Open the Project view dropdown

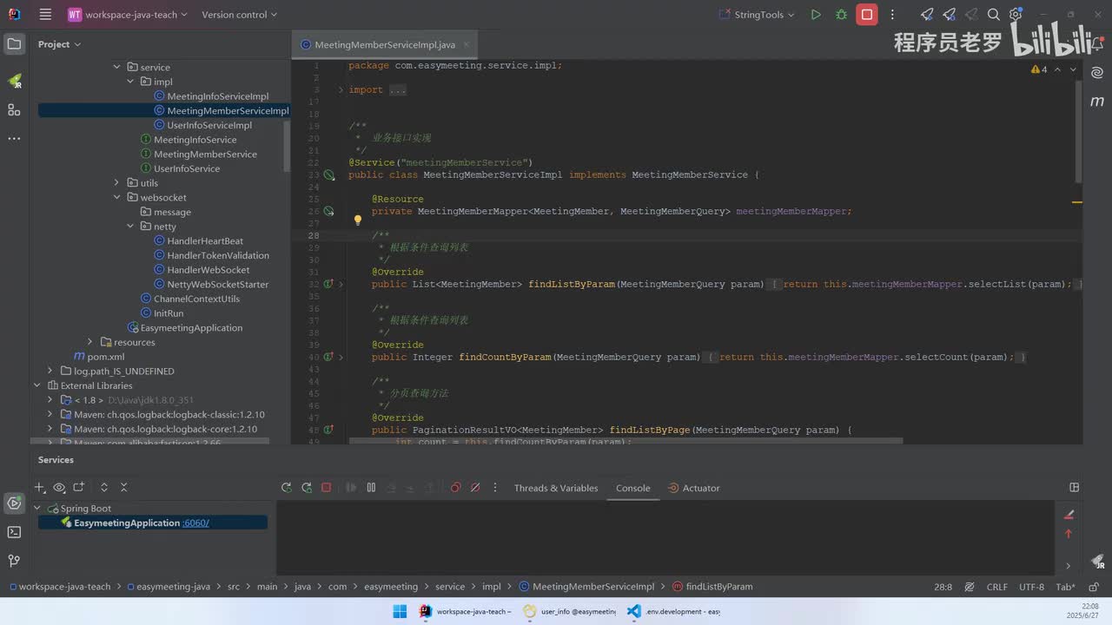[x=59, y=44]
